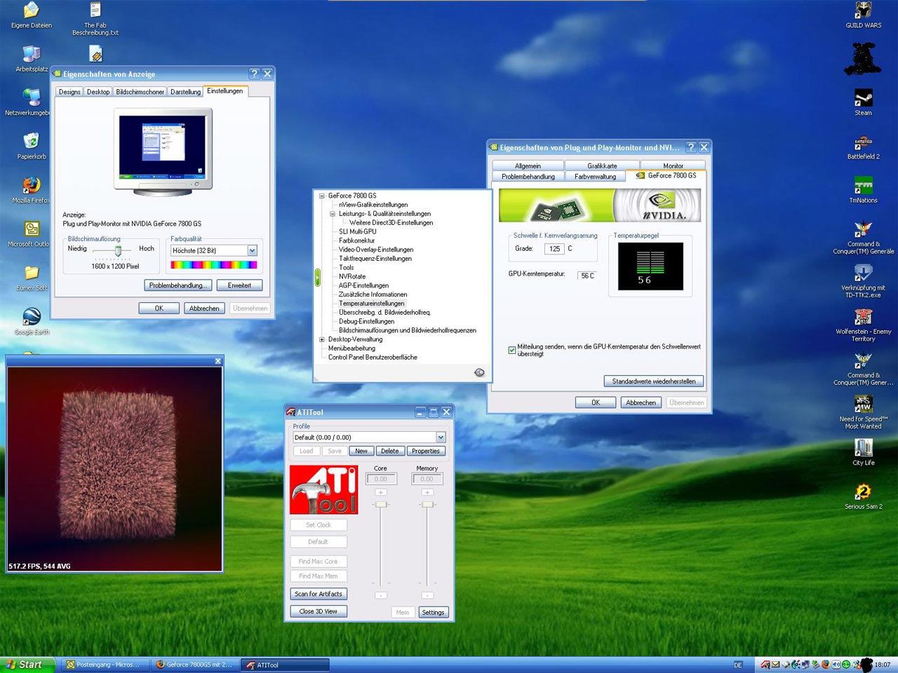
Task: Click the New profile button in ATITool
Action: (361, 451)
